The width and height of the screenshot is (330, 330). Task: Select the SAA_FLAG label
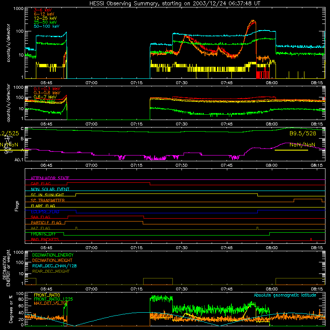point(40,217)
